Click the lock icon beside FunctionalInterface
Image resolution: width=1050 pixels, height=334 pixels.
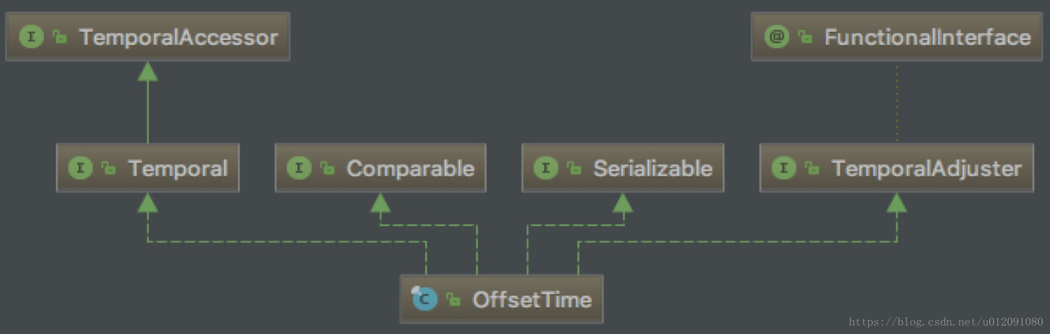(x=805, y=38)
